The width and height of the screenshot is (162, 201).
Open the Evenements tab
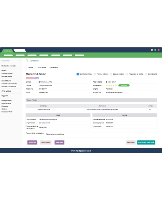tap(54, 67)
